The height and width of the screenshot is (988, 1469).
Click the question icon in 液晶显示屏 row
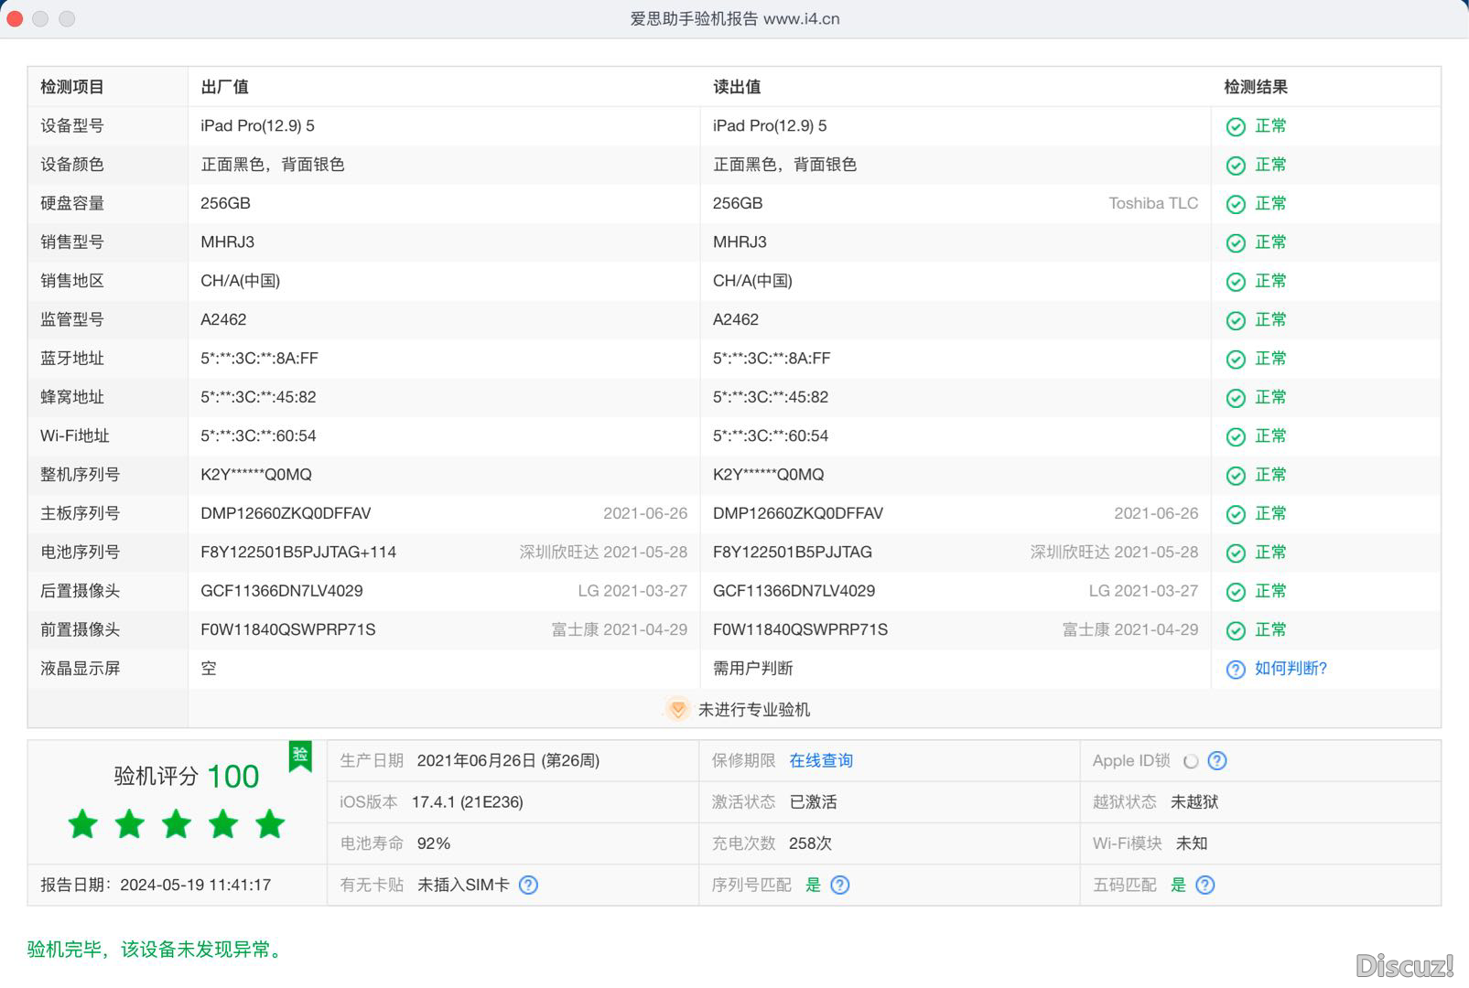[1236, 670]
